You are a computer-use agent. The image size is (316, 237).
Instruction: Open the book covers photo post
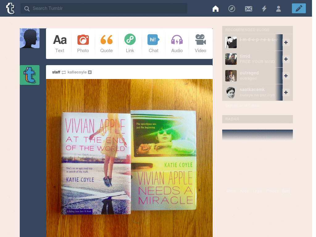pos(129,158)
